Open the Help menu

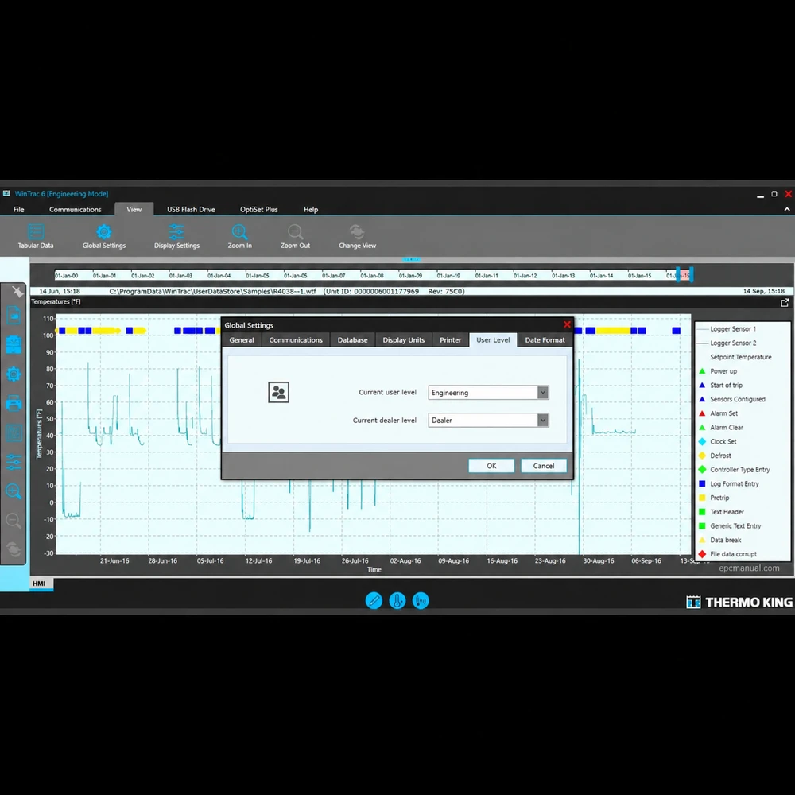pos(311,209)
